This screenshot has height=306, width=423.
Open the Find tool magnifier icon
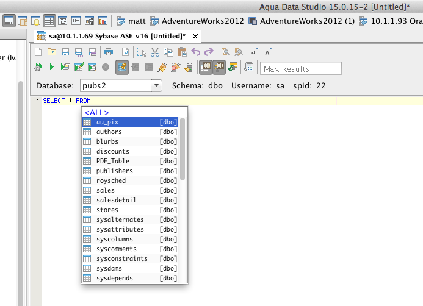225,52
